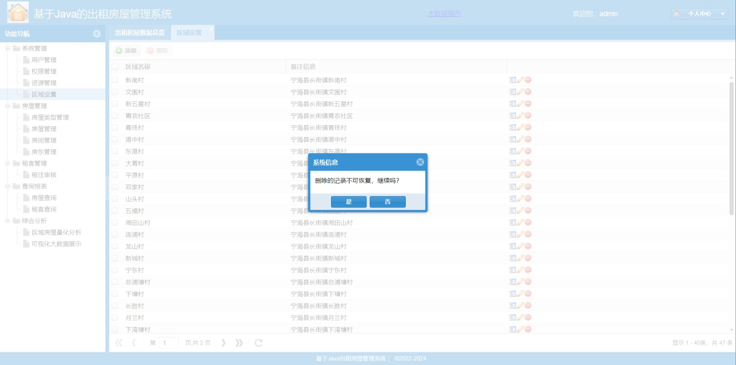Open 资源管理 in the navigation tree
The height and width of the screenshot is (365, 736).
(x=44, y=83)
